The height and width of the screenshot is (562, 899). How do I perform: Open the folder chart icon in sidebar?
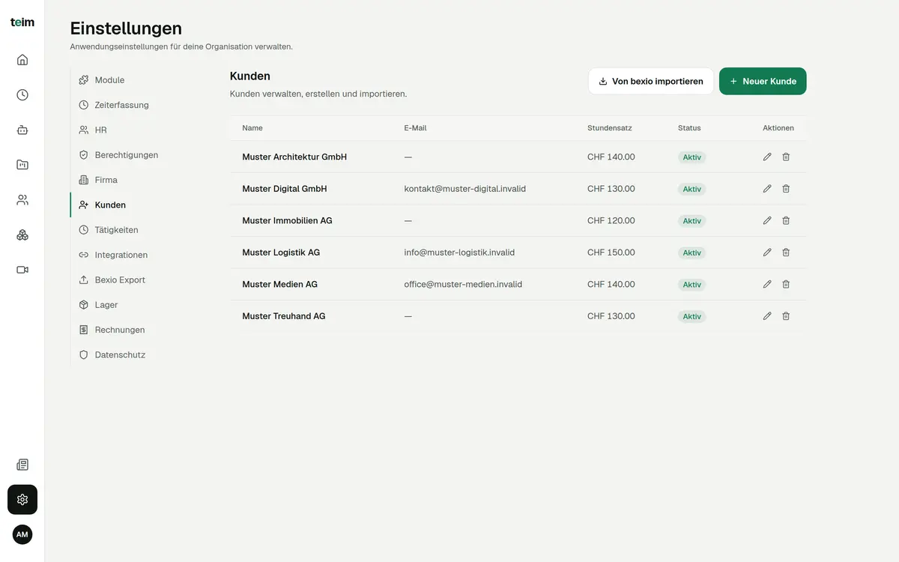pyautogui.click(x=22, y=165)
